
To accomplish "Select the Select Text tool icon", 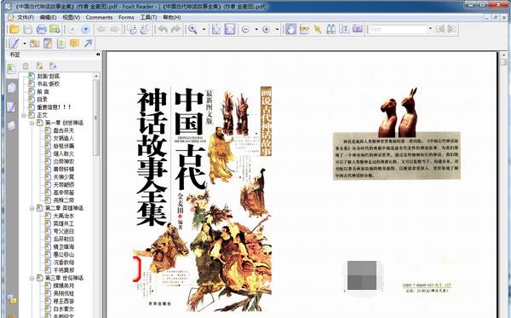I will [344, 29].
